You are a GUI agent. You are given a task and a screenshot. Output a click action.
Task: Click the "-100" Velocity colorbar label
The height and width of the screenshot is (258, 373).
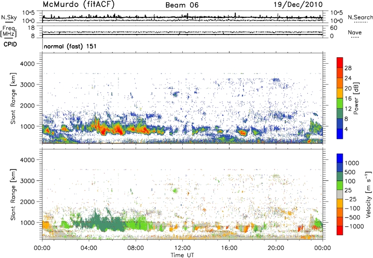(x=352, y=208)
